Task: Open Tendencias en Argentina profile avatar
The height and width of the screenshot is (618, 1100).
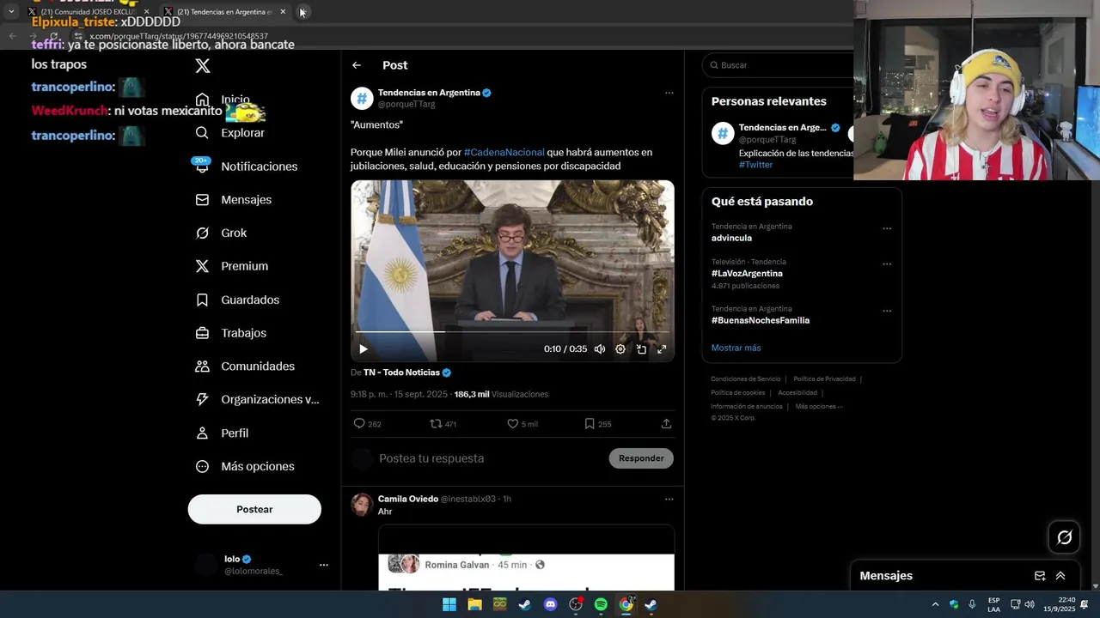Action: (362, 99)
